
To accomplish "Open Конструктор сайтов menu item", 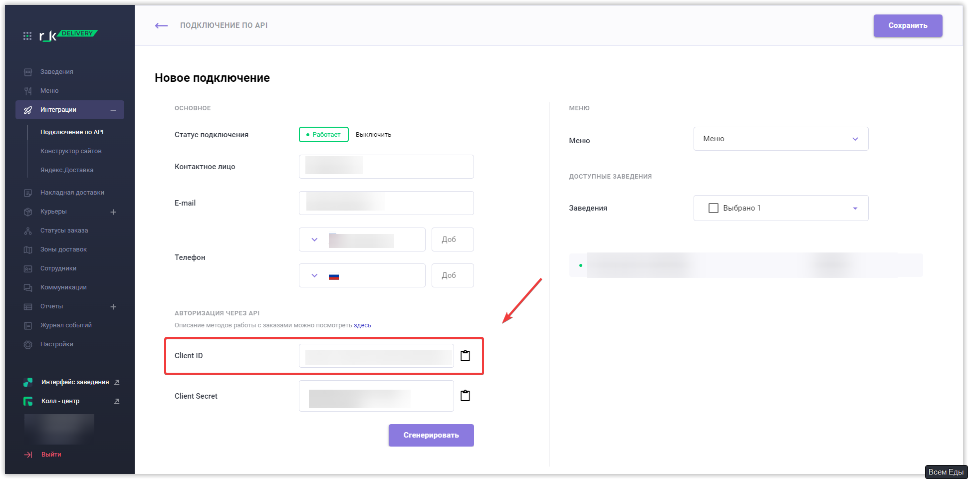I will click(71, 151).
